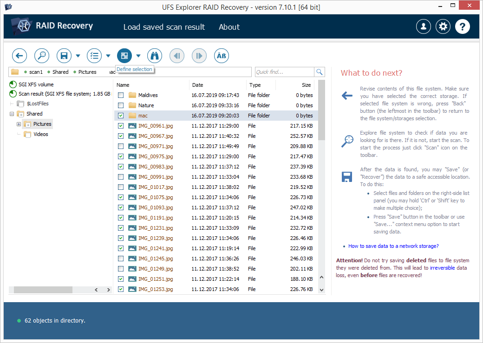Open Load saved scan result menu
Viewport: 483px width, 343px height.
point(164,27)
